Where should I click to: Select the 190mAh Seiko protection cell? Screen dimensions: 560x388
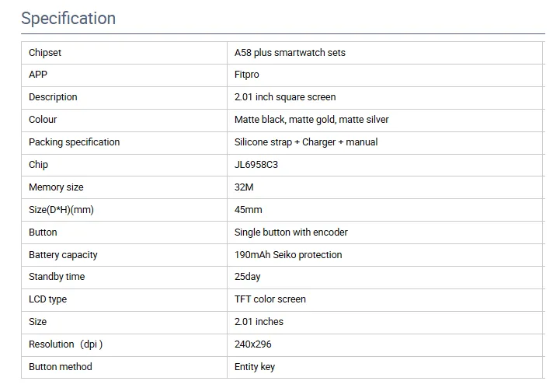coord(288,255)
